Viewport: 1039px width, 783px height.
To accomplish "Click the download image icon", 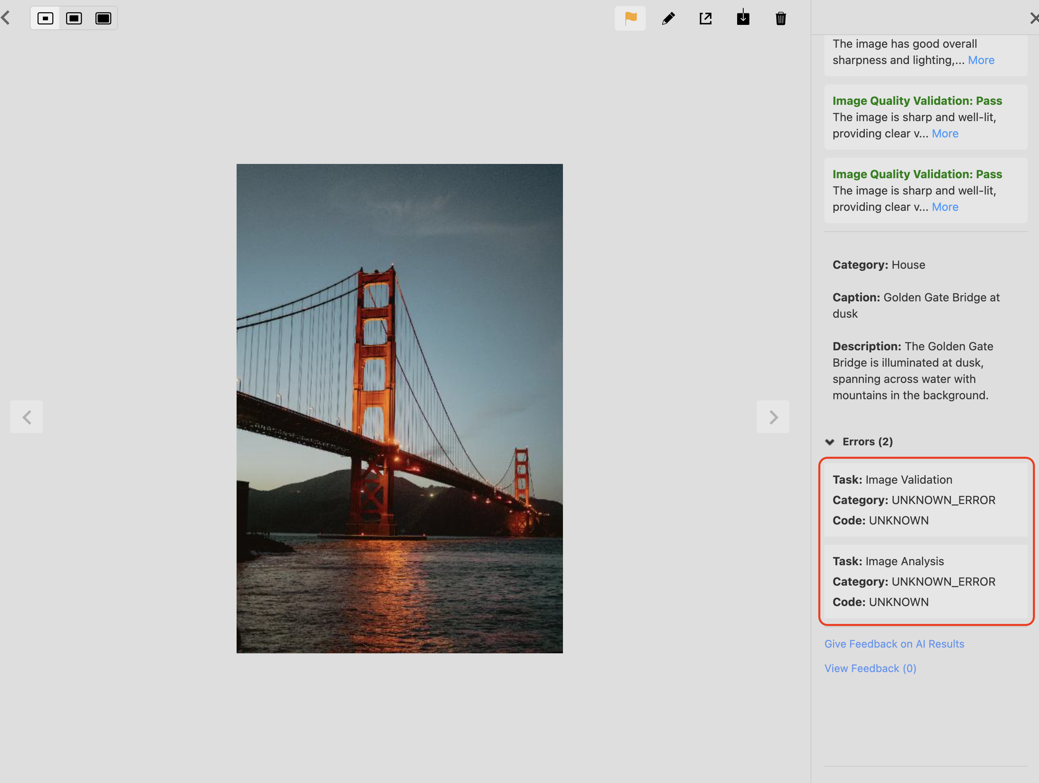I will pos(743,18).
